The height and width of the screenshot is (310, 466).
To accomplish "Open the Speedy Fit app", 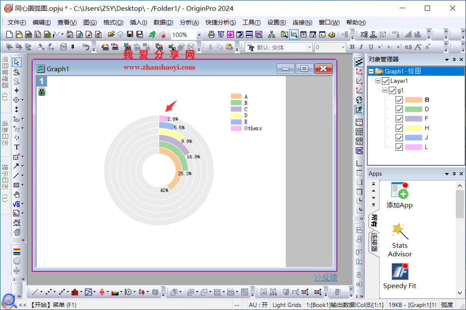I will pyautogui.click(x=400, y=276).
